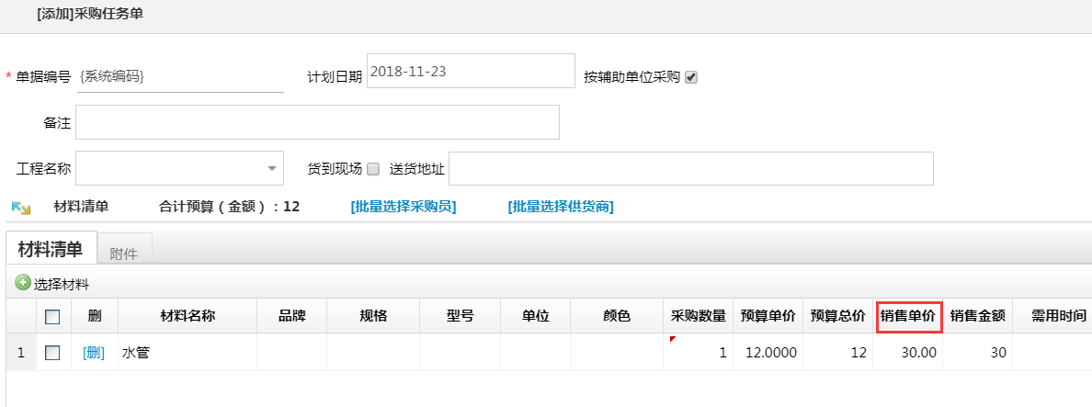Click the 批量选择采购员 link

(404, 207)
